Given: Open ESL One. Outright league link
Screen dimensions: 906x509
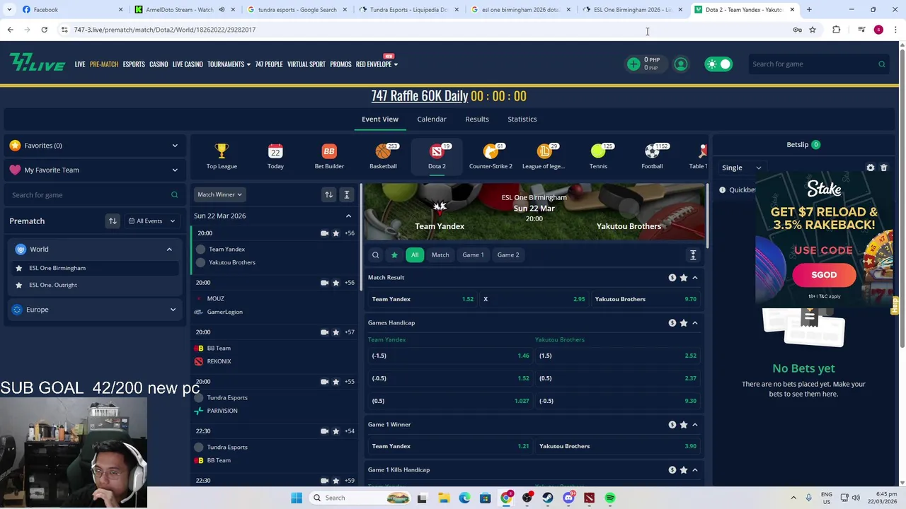Looking at the screenshot, I should coord(53,285).
